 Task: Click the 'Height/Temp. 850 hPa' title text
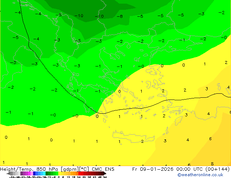(x=28, y=169)
